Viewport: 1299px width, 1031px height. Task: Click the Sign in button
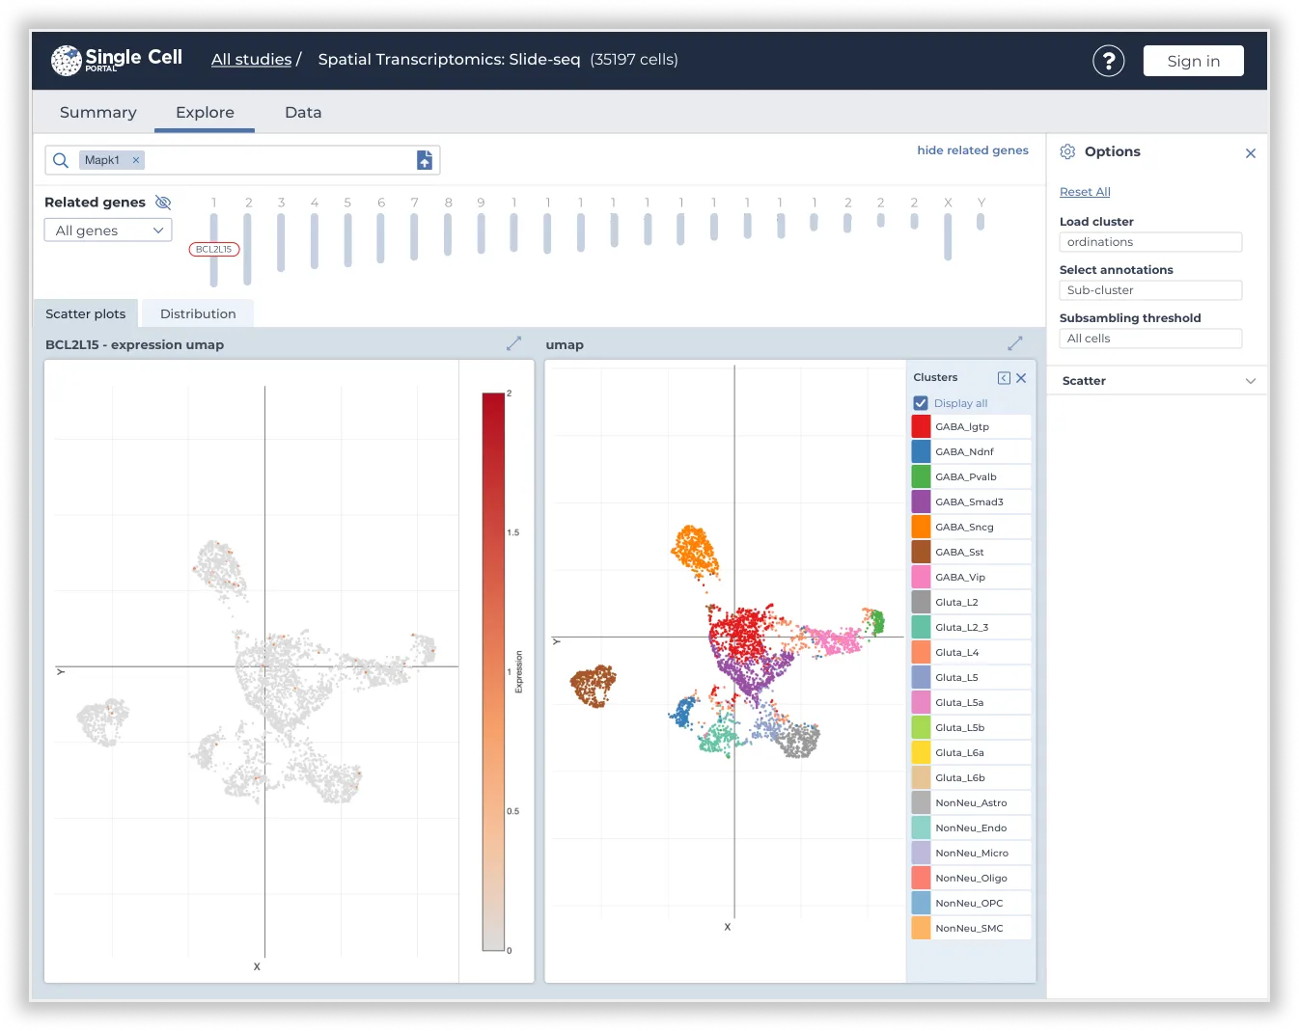pos(1193,61)
